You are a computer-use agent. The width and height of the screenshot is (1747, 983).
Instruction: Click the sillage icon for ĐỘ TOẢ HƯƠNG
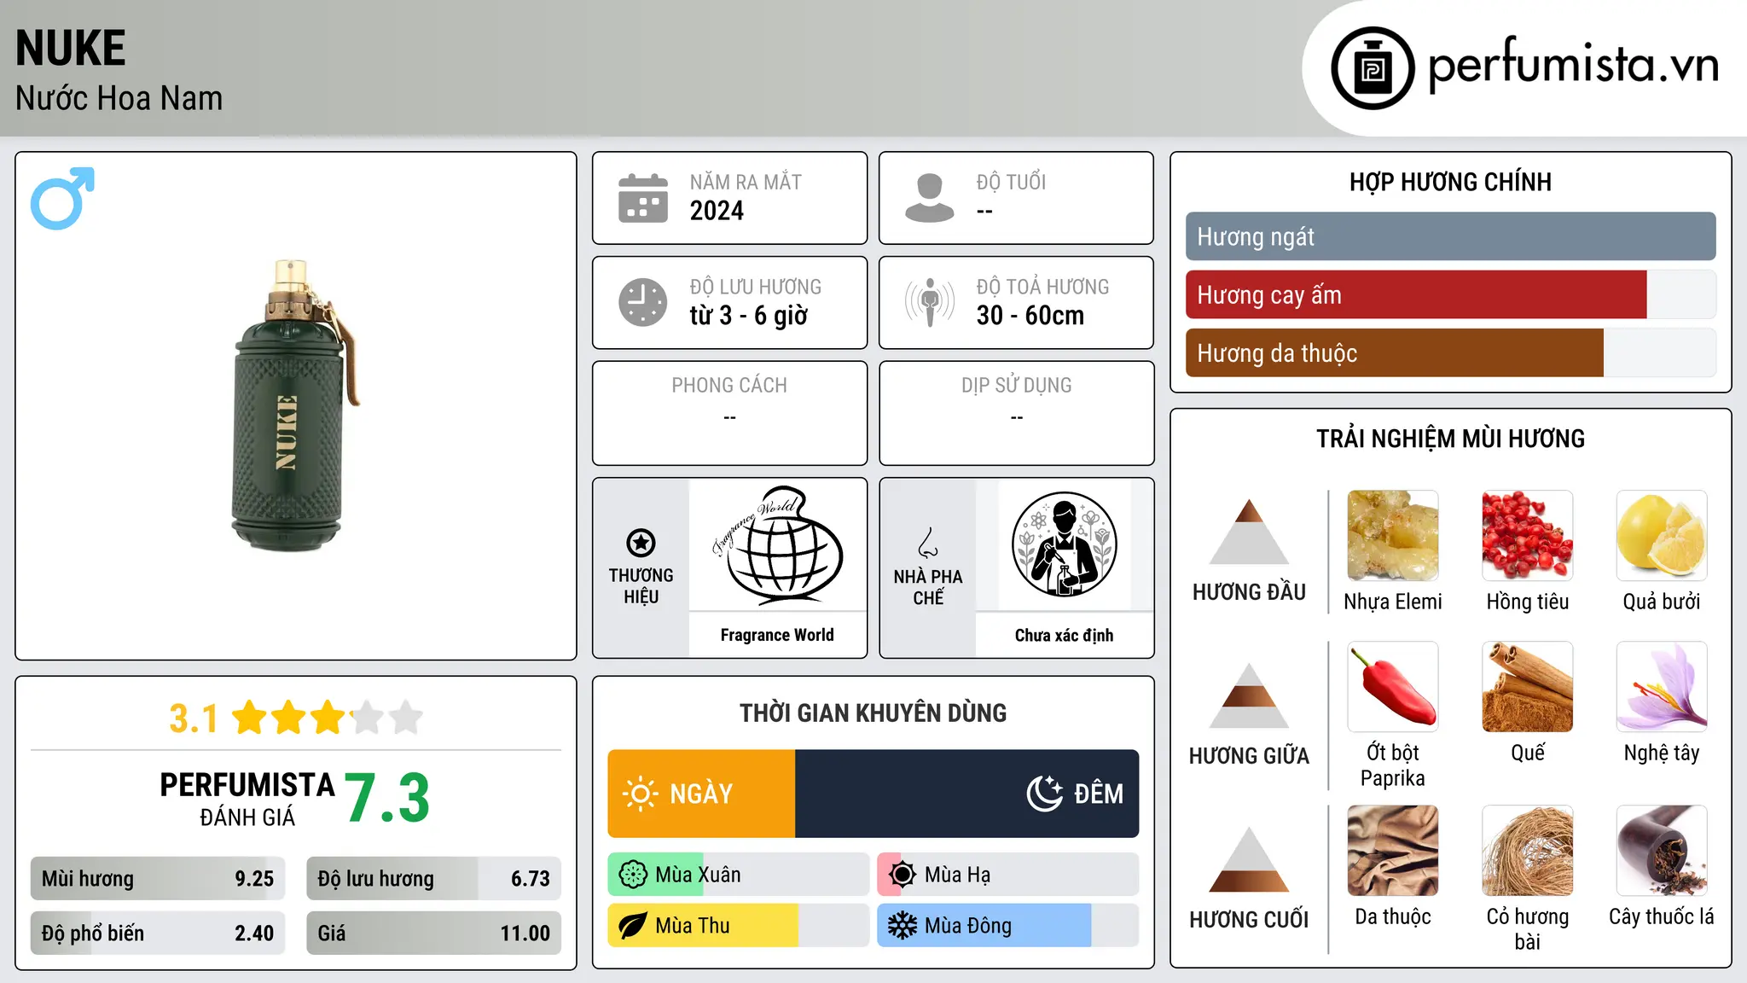point(930,302)
